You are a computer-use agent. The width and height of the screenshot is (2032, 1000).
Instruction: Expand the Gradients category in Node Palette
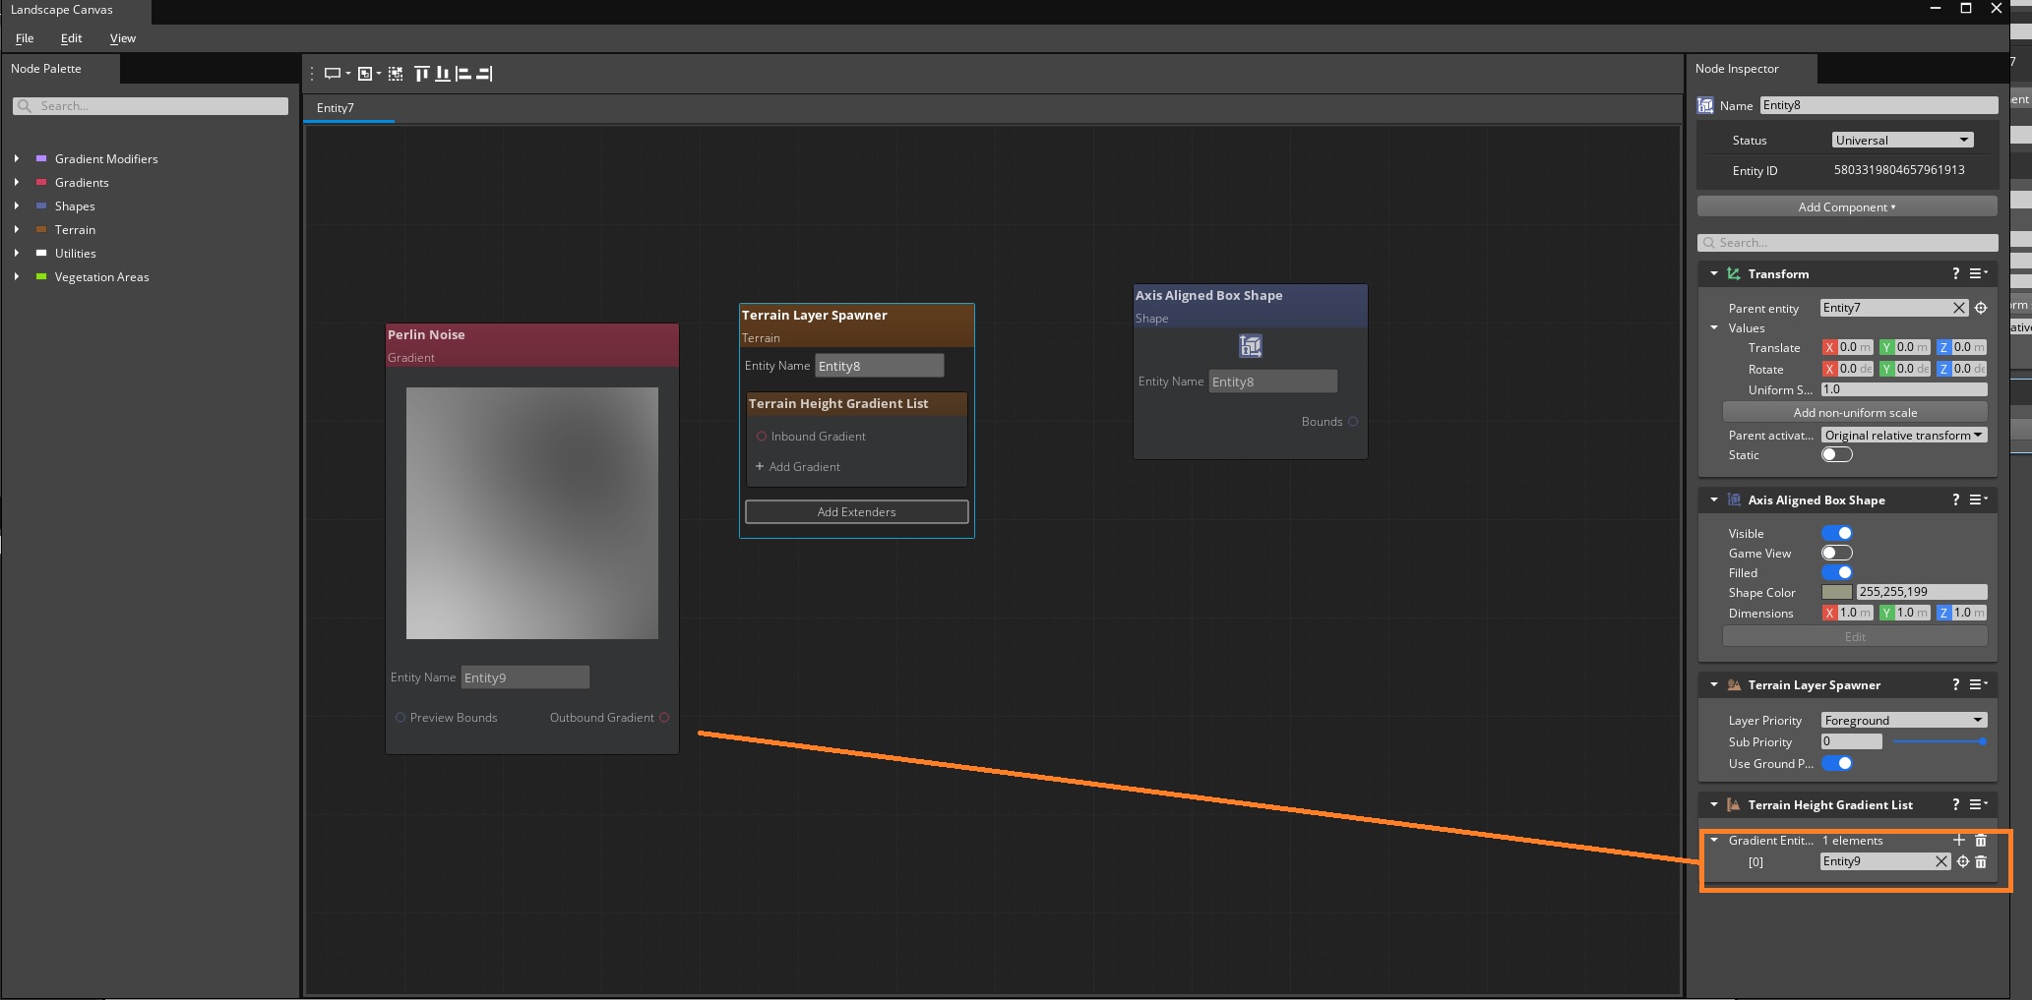(x=17, y=182)
